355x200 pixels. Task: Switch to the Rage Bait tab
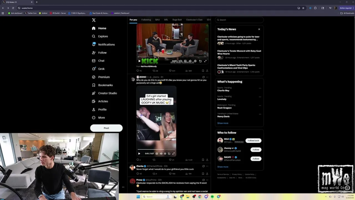[x=177, y=20]
